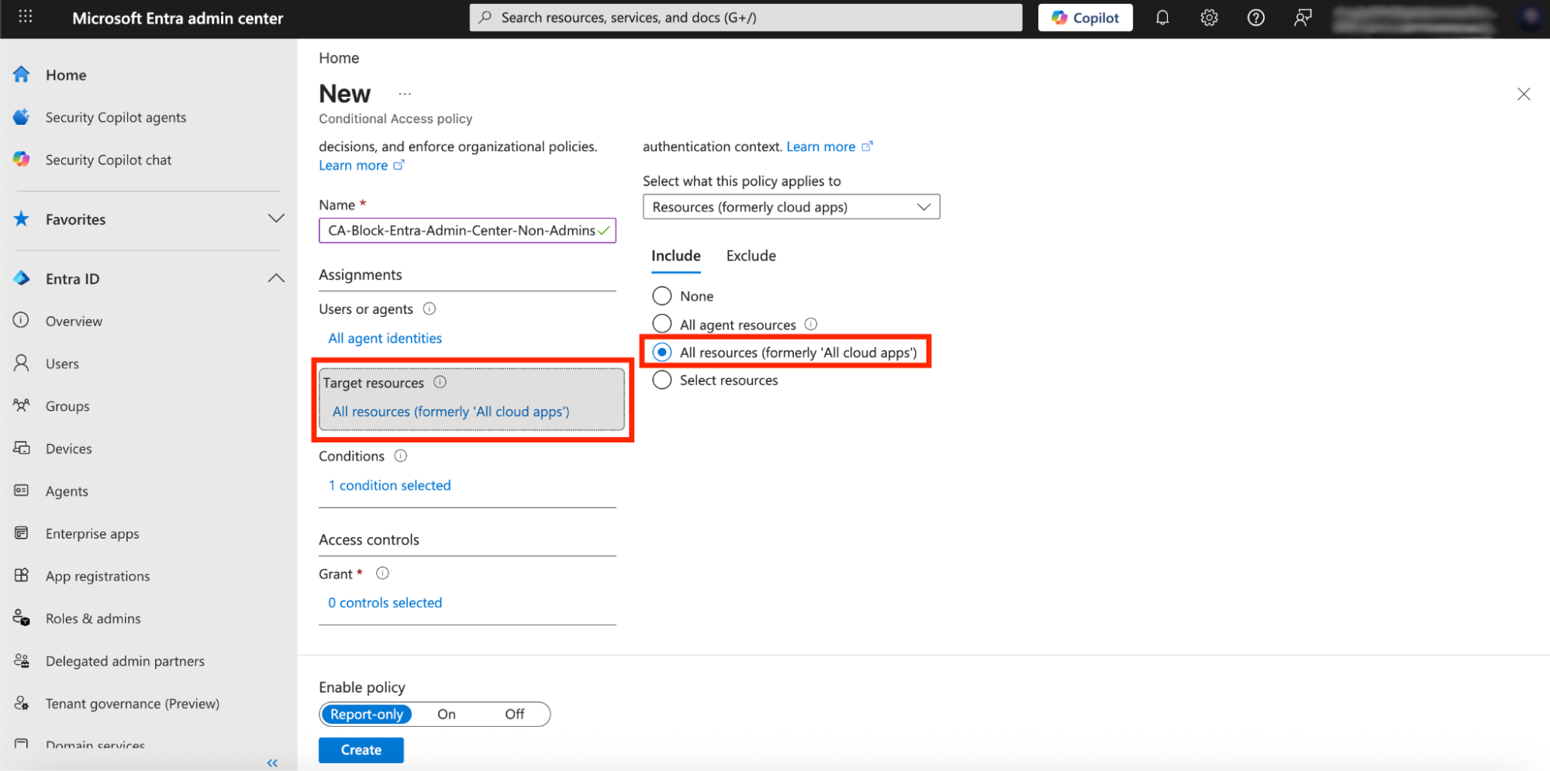Choose the Select resources radio option

point(661,380)
